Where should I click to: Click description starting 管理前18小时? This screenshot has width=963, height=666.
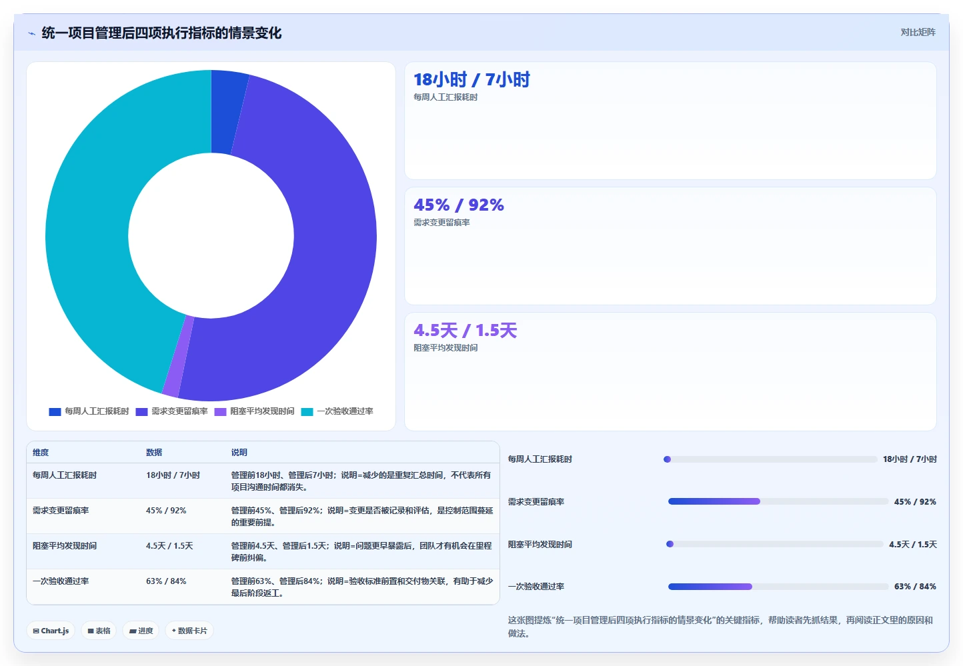coord(361,481)
